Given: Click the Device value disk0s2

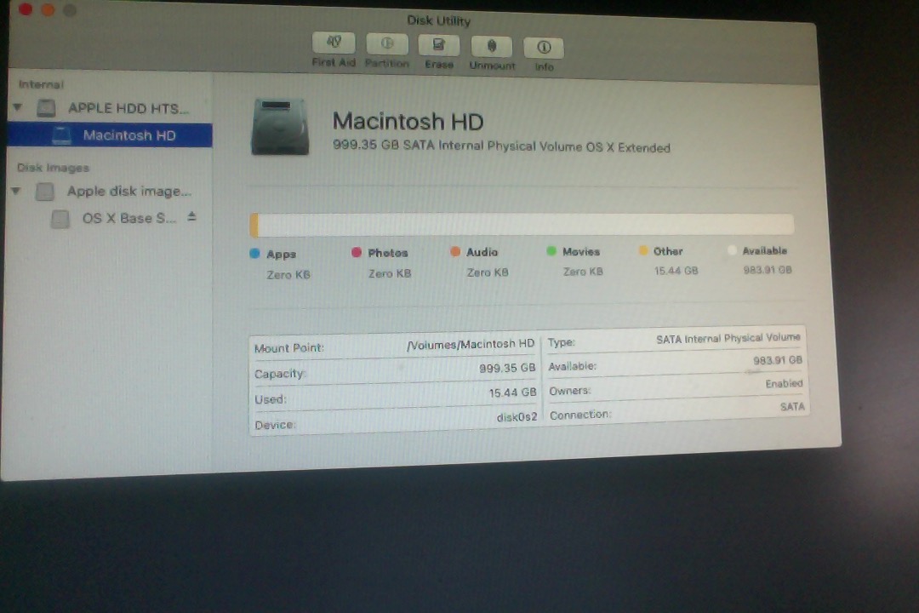Looking at the screenshot, I should 517,418.
